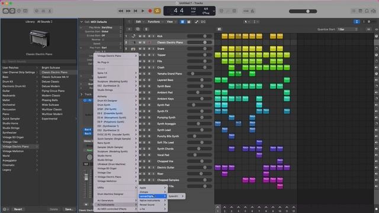The height and width of the screenshot is (213, 379).
Task: Open AU MIDI-controlled Effects menu entry
Action: [x=116, y=209]
